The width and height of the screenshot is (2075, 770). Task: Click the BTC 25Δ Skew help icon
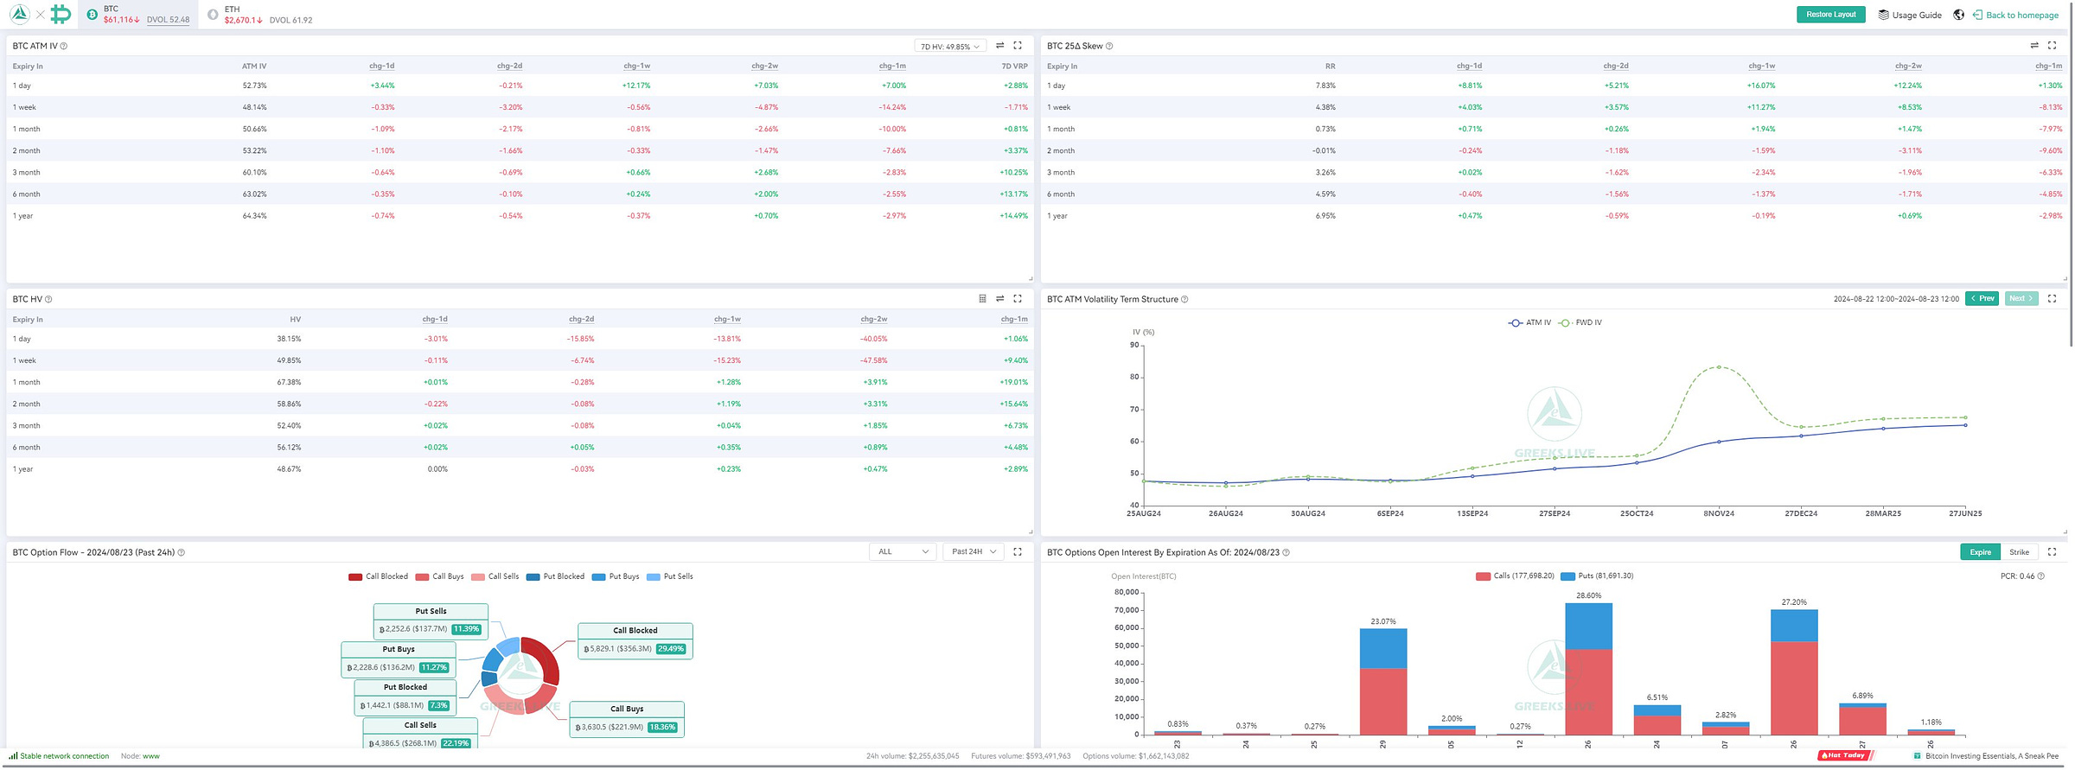point(1109,46)
